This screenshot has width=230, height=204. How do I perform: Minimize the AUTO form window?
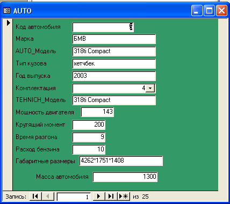197,11
